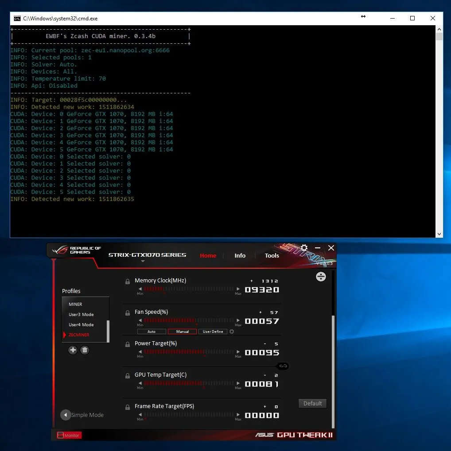Click the link icon between Power and Temp
The height and width of the screenshot is (451, 451).
coord(283,366)
